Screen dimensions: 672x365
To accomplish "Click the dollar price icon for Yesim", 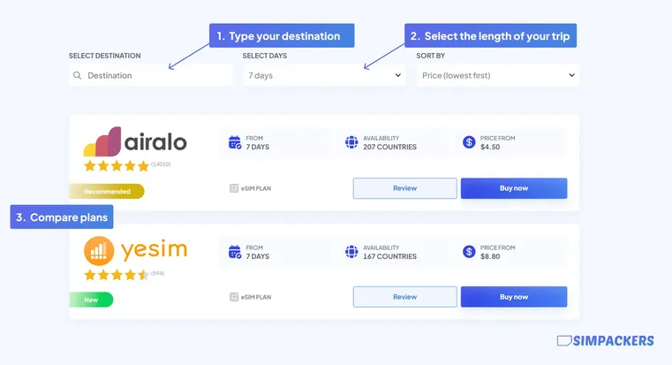I will [x=469, y=251].
